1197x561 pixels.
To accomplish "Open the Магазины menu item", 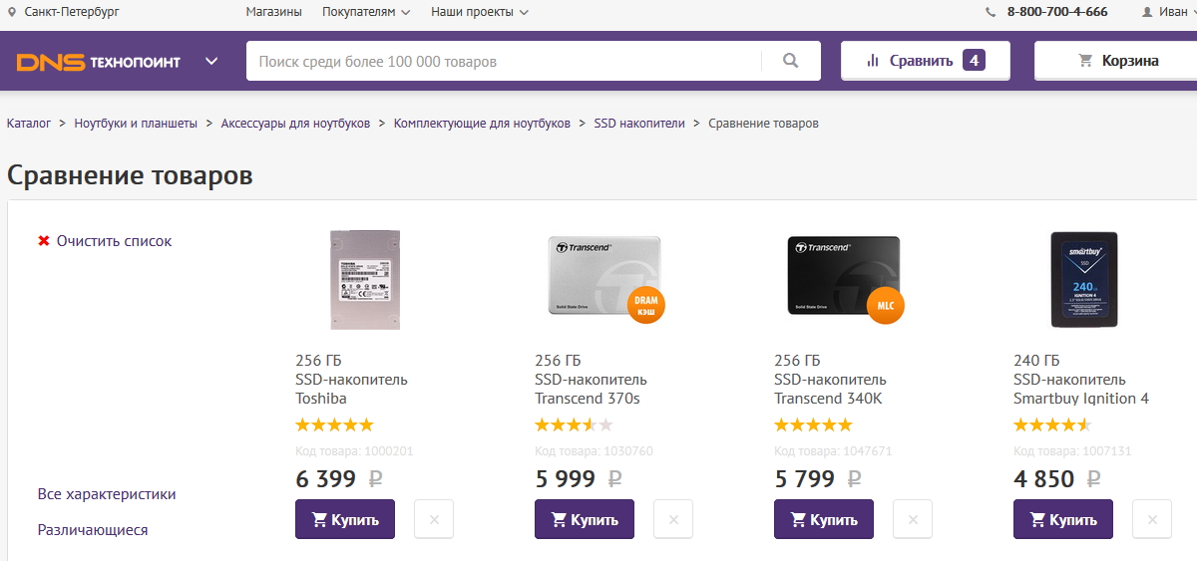I will click(273, 12).
